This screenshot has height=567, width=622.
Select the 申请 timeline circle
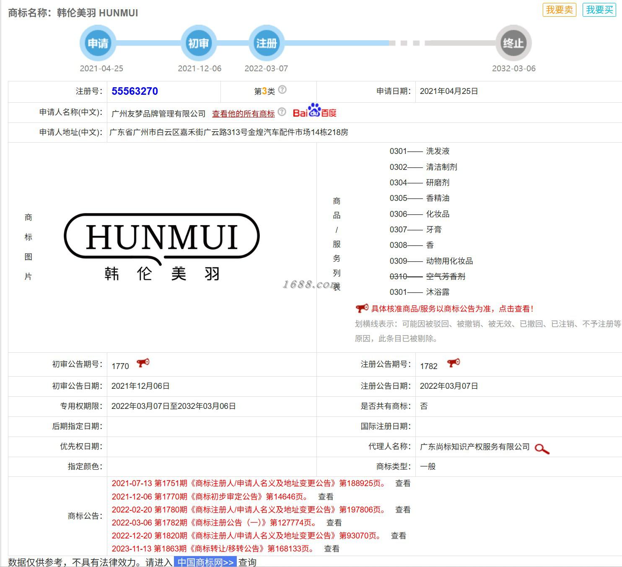click(x=98, y=43)
